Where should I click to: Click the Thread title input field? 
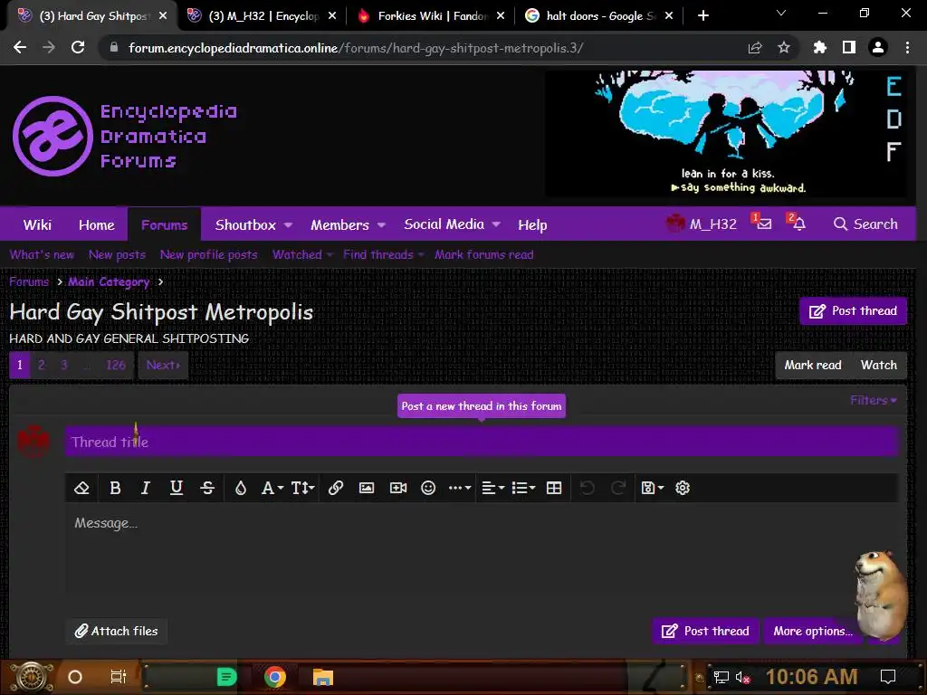point(482,442)
